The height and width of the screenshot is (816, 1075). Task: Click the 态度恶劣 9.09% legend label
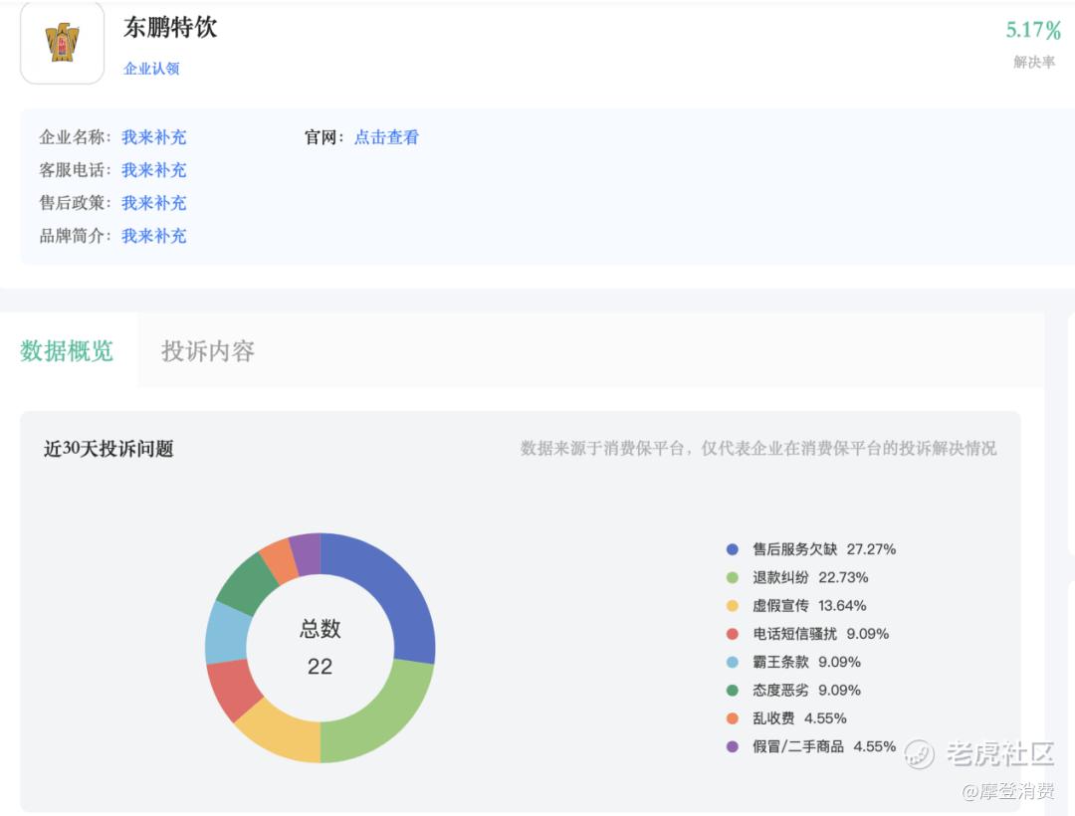(806, 690)
